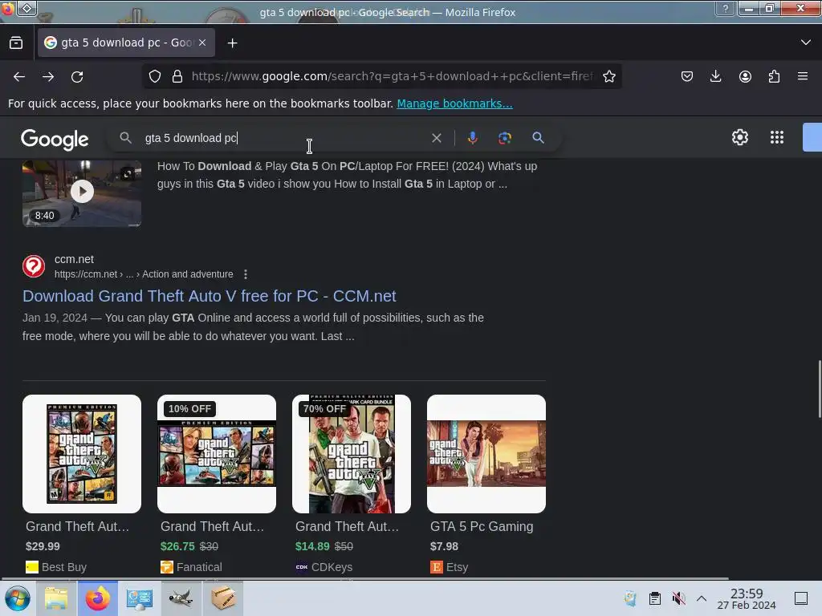822x616 pixels.
Task: Open Best Buy Grand Theft Auto product image
Action: pos(82,454)
